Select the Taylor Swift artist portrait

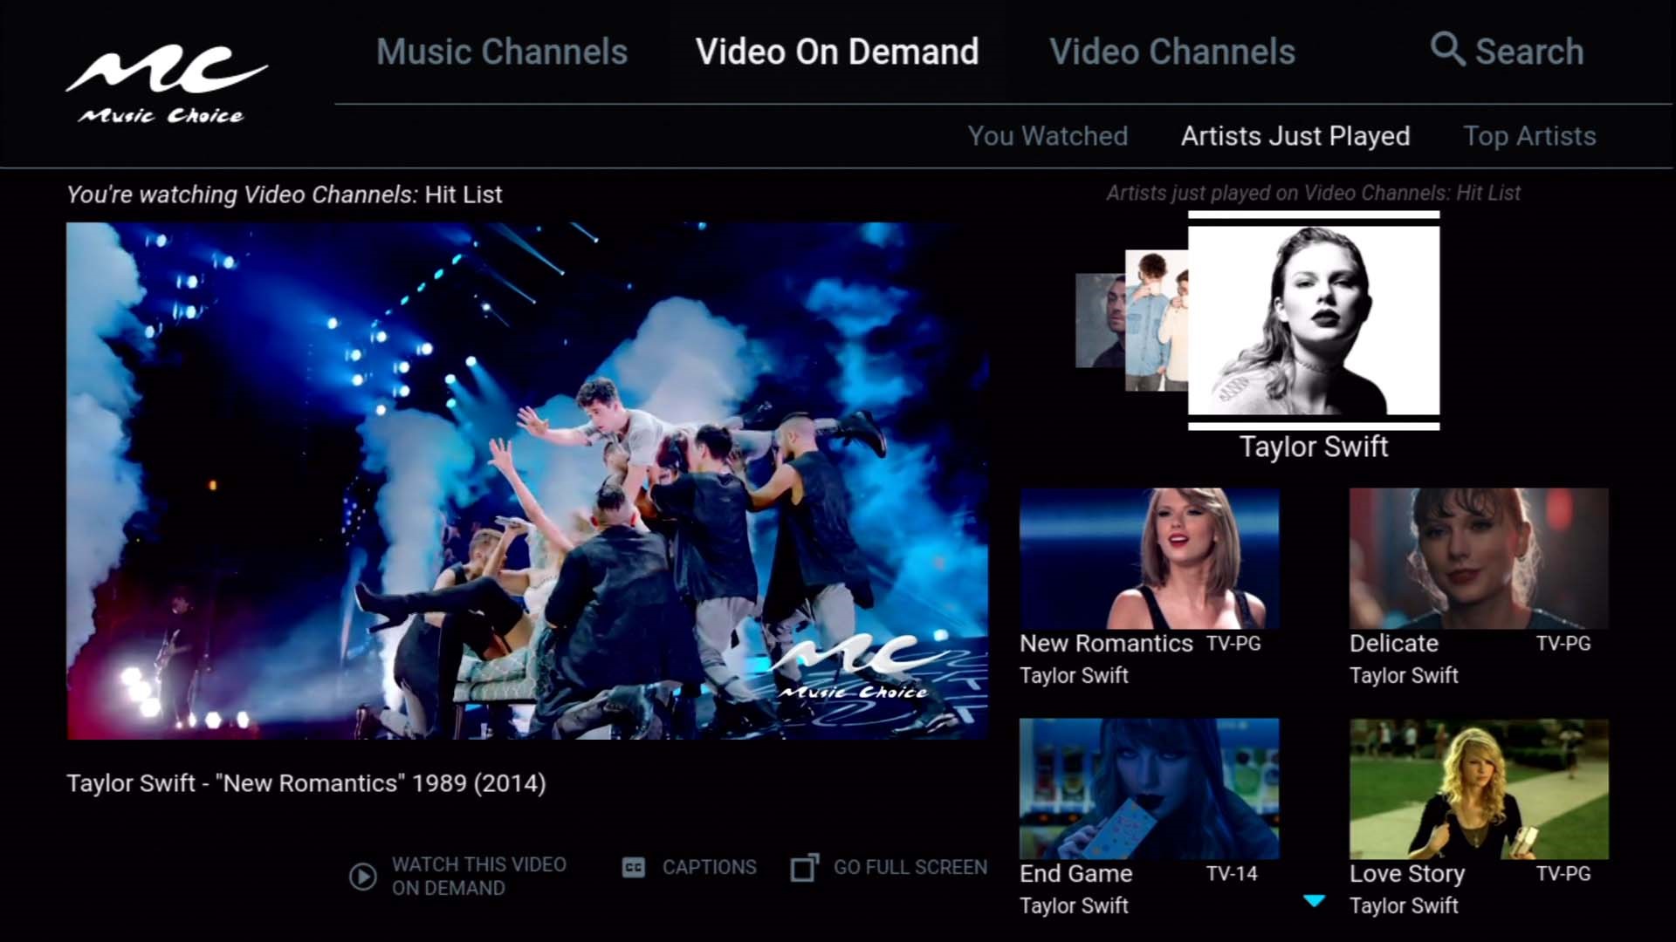tap(1314, 321)
